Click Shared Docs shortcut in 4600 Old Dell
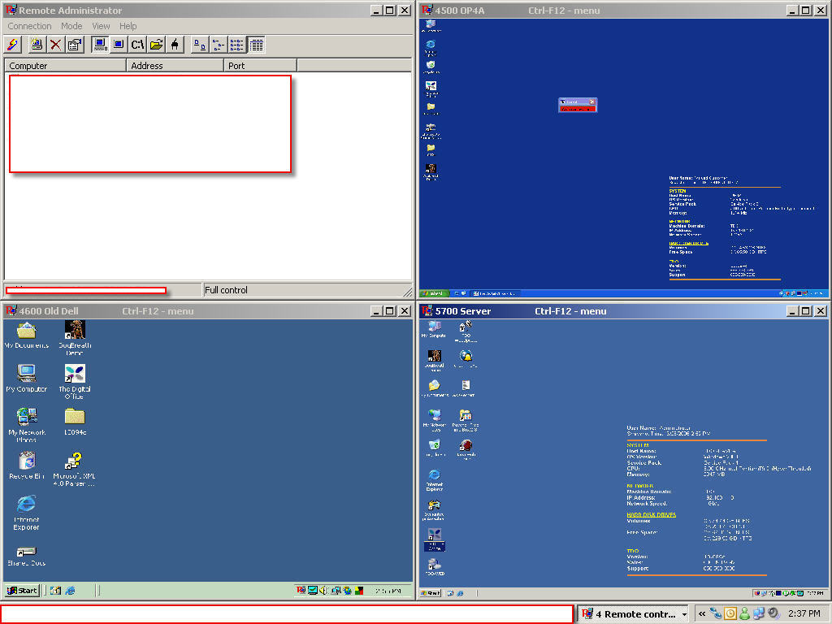The image size is (832, 624). (27, 556)
